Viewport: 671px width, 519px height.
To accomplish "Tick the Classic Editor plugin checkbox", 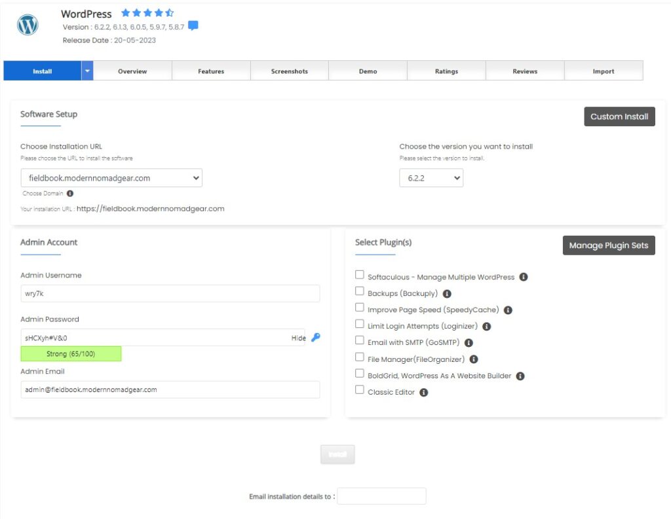I will (x=360, y=390).
